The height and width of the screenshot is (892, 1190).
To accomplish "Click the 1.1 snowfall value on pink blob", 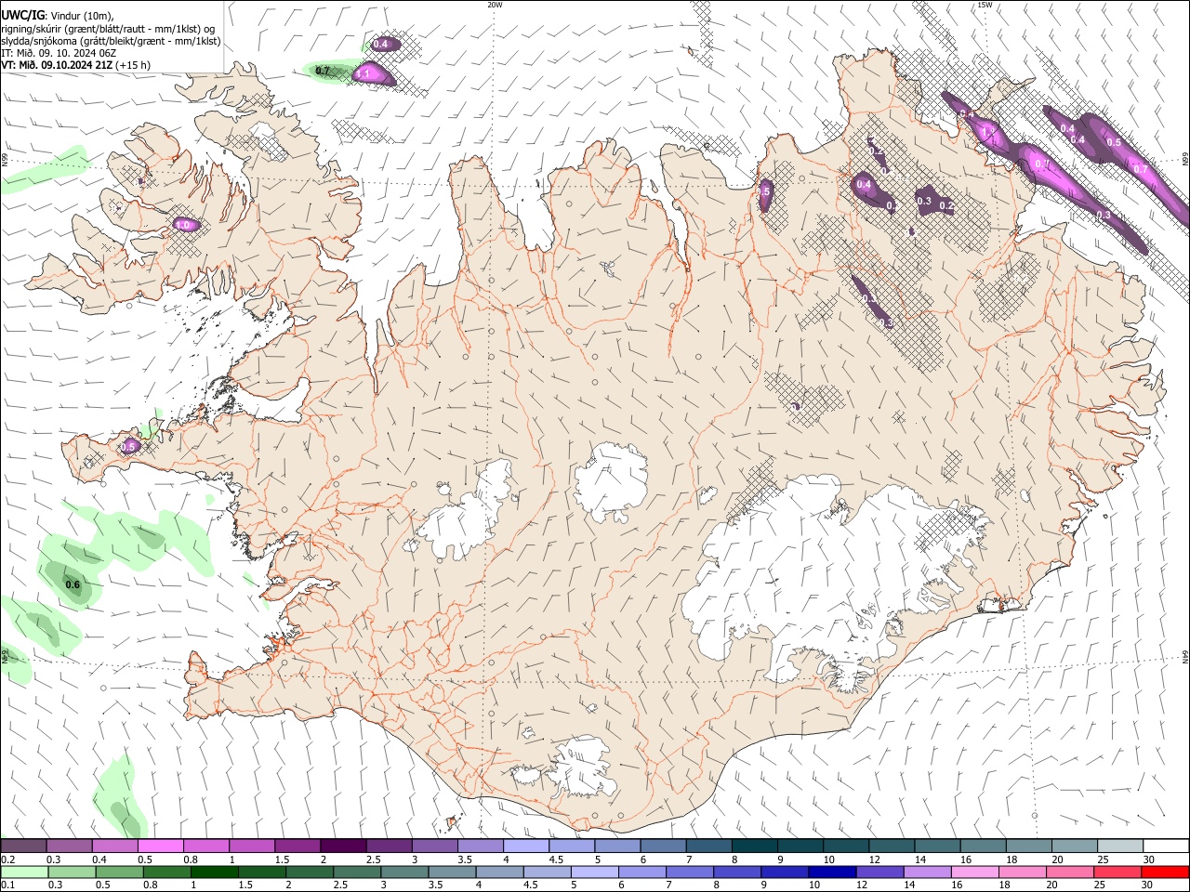I will [x=364, y=72].
